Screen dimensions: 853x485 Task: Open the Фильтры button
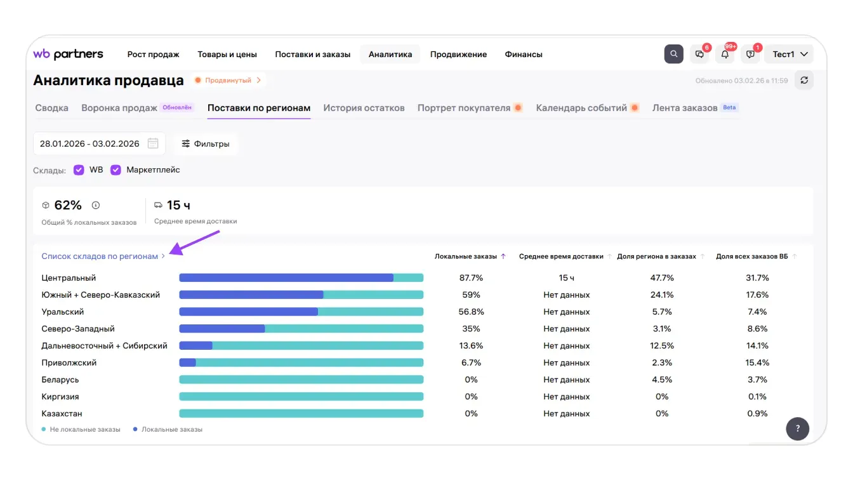(x=206, y=143)
